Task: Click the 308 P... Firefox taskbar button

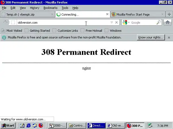Action: [135, 126]
